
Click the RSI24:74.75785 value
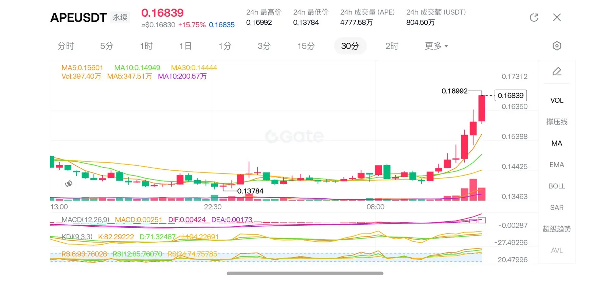click(x=192, y=254)
